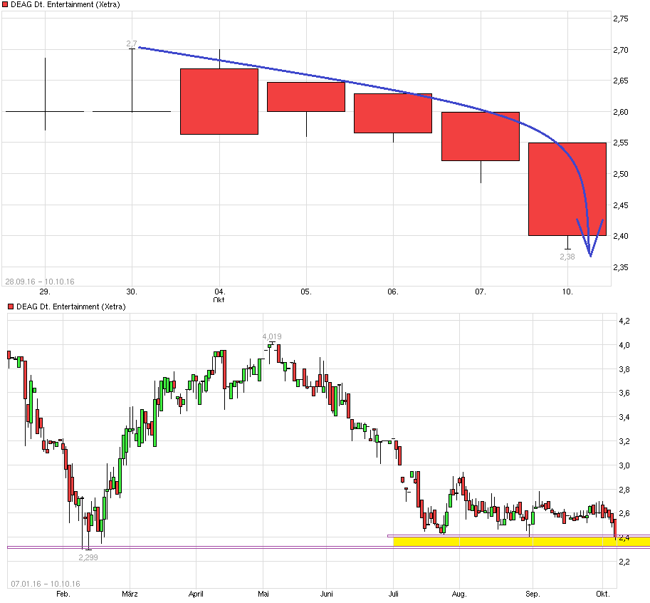This screenshot has width=650, height=603.
Task: Click the x-axis label '07.'
Action: click(481, 292)
